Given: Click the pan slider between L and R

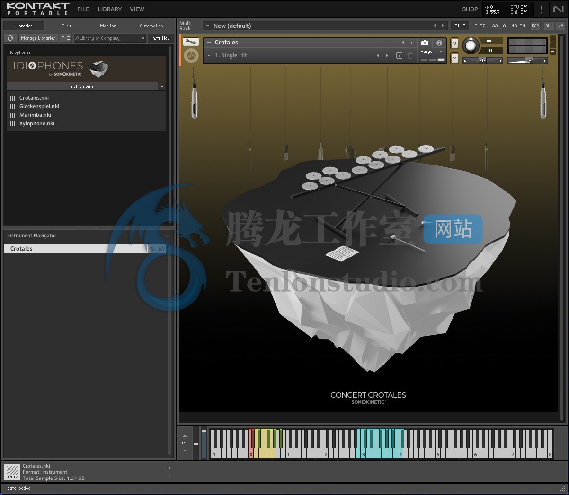Looking at the screenshot, I should (482, 61).
